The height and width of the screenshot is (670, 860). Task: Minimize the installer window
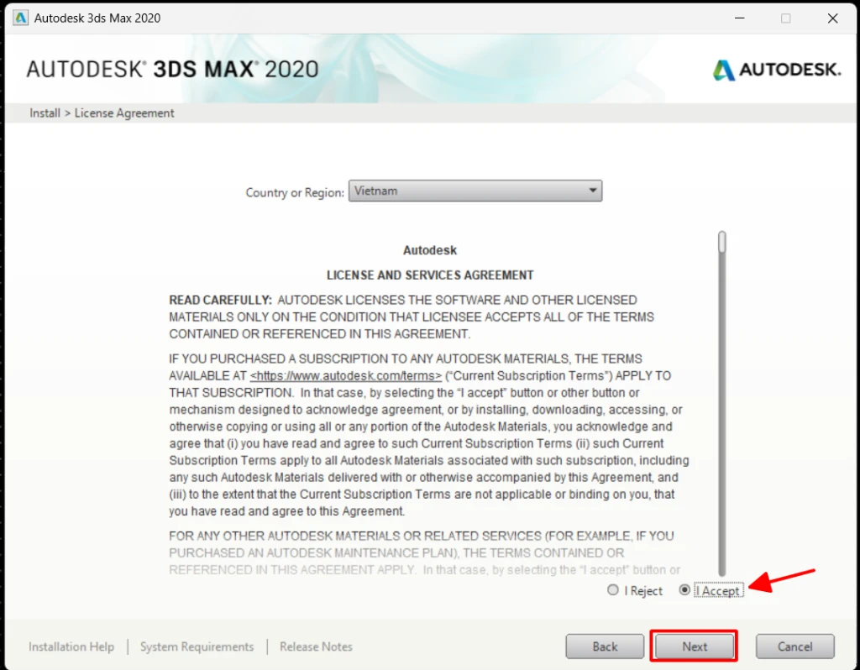738,18
